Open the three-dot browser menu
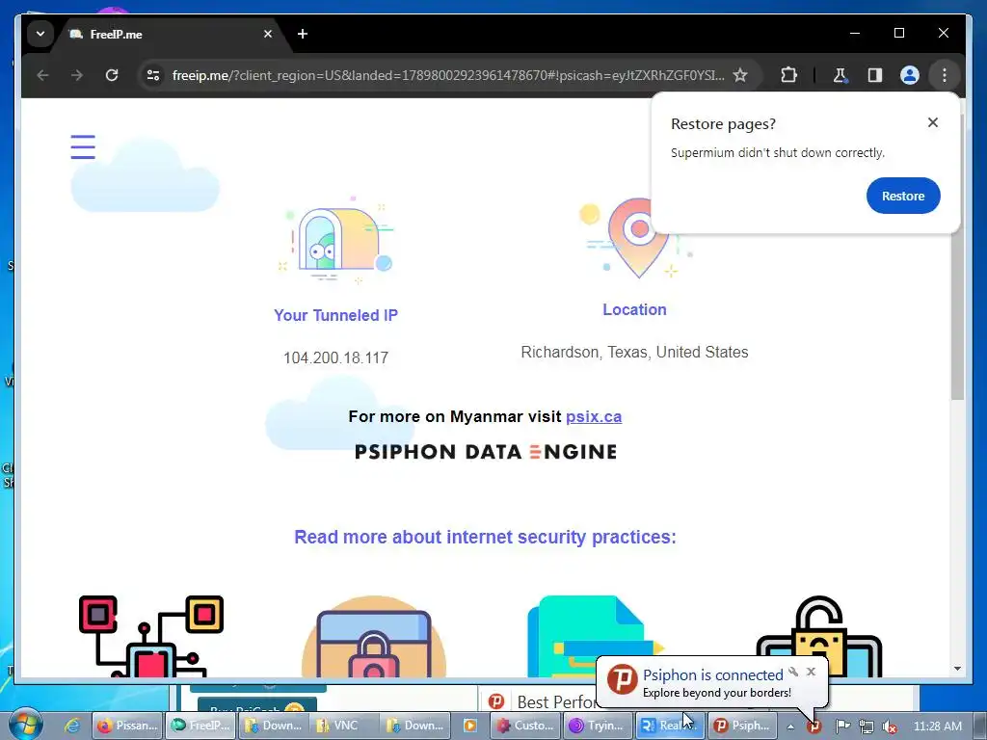Image resolution: width=987 pixels, height=740 pixels. (x=945, y=75)
